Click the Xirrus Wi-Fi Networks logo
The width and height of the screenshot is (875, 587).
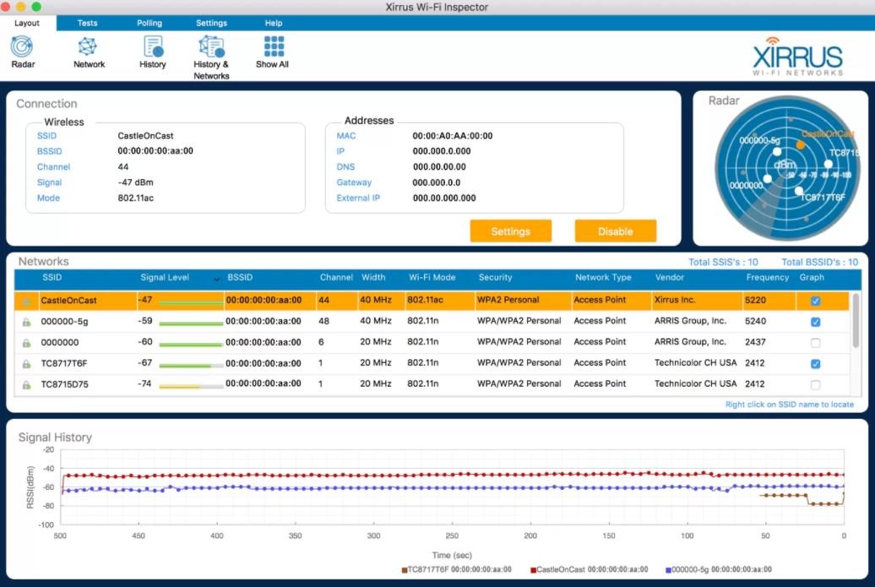coord(797,57)
